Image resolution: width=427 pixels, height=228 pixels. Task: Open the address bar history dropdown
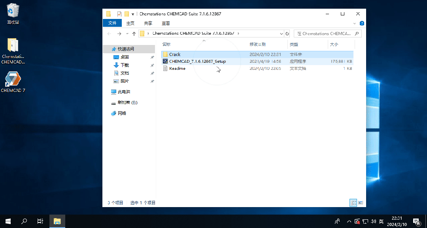[x=282, y=34]
